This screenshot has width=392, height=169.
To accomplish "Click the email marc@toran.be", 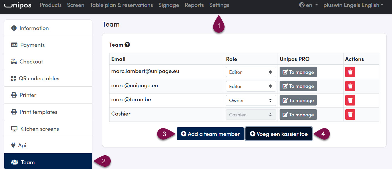I will 131,100.
